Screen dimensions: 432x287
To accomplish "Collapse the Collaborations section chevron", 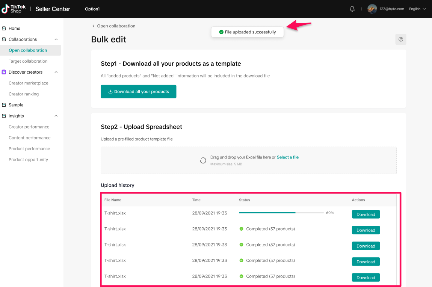I will click(x=56, y=39).
